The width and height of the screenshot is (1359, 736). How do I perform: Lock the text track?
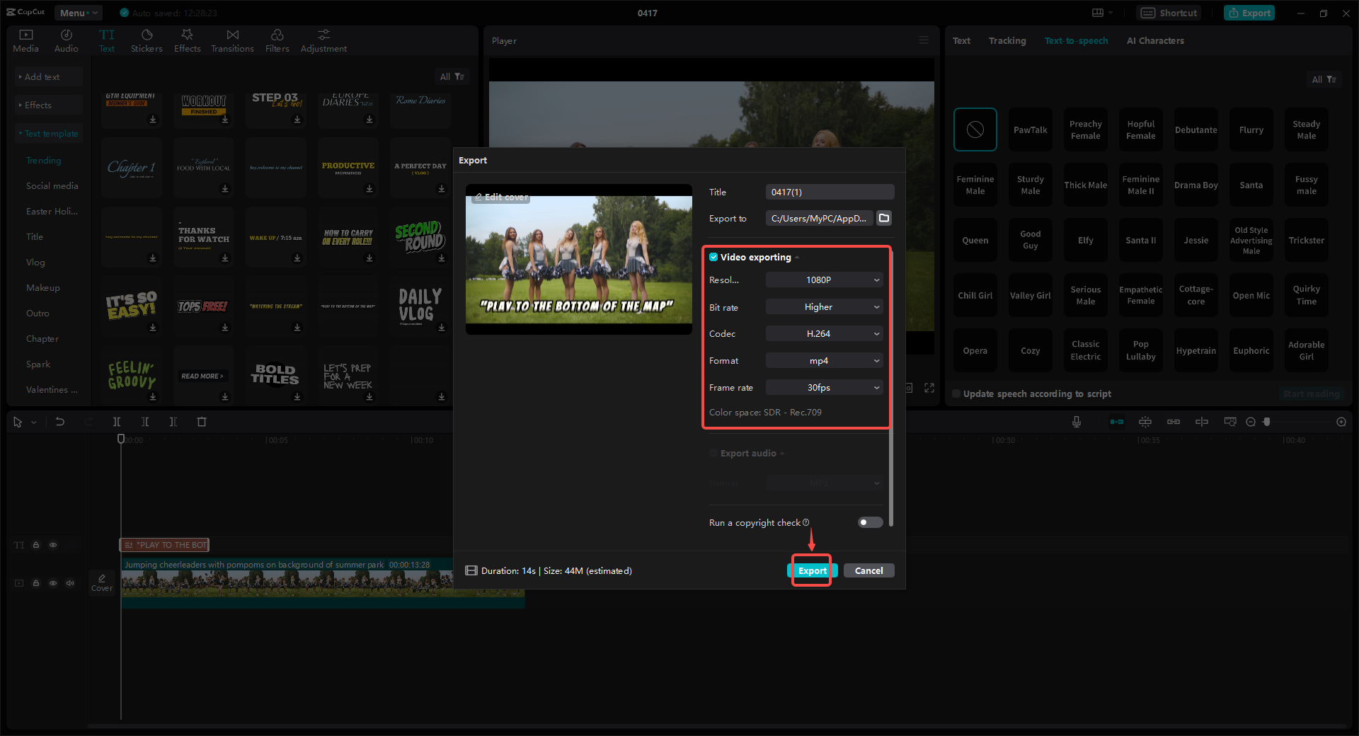pyautogui.click(x=36, y=545)
